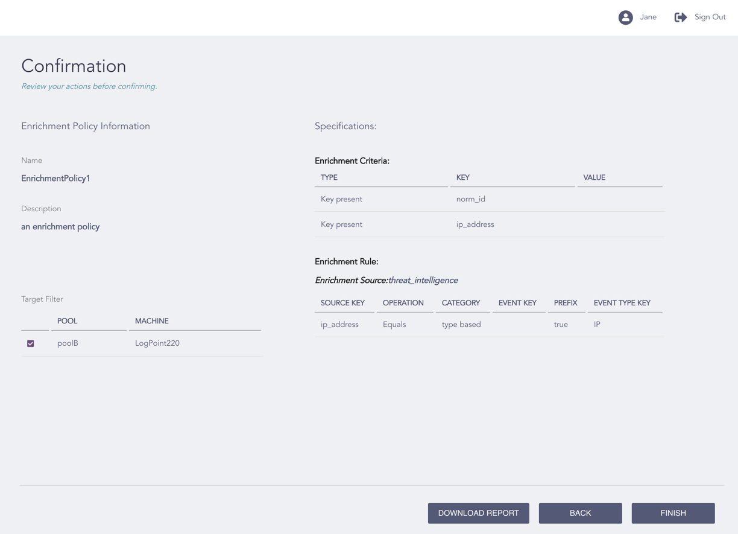Go back using the Back button
The image size is (738, 534).
(580, 513)
